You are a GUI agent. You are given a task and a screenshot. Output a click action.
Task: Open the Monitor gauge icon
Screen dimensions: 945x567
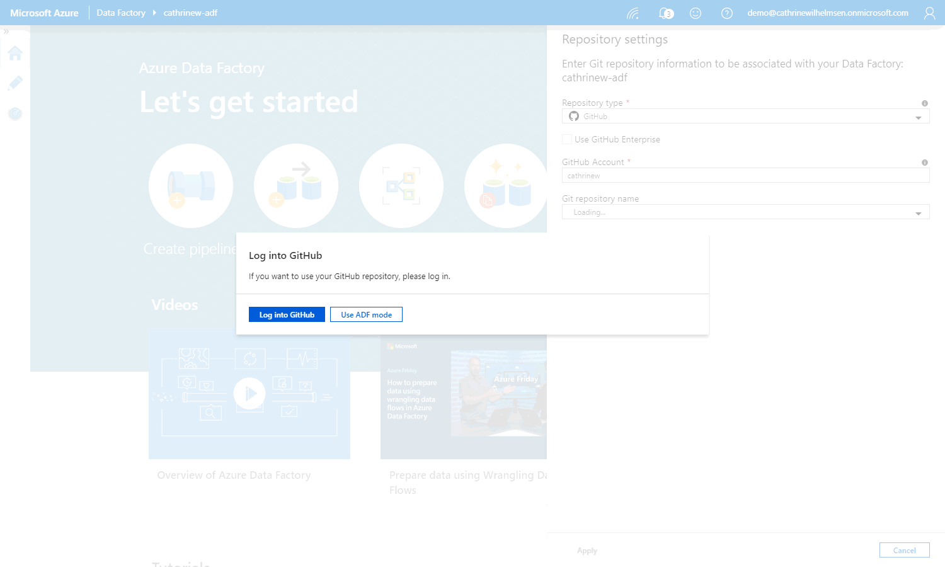(x=15, y=113)
